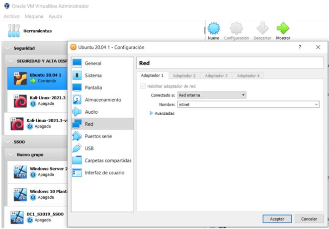Open the Nombre intnet combo arrow

[x=316, y=104]
